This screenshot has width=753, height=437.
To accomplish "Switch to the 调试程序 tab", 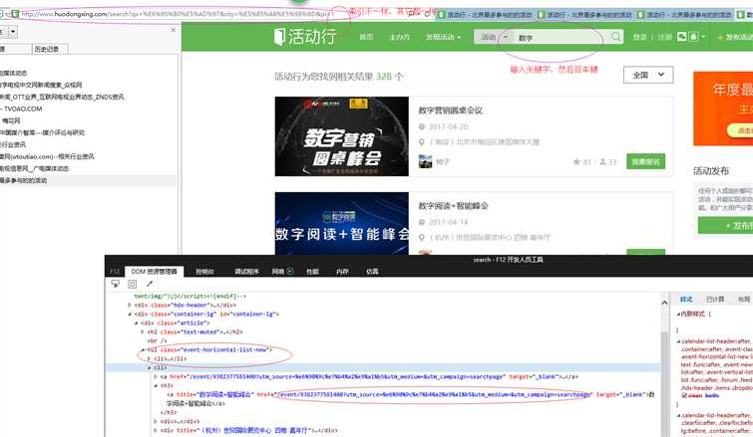I will 246,271.
